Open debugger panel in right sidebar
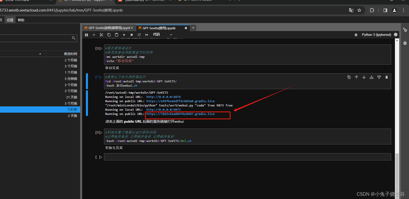The height and width of the screenshot is (199, 409). click(x=405, y=43)
